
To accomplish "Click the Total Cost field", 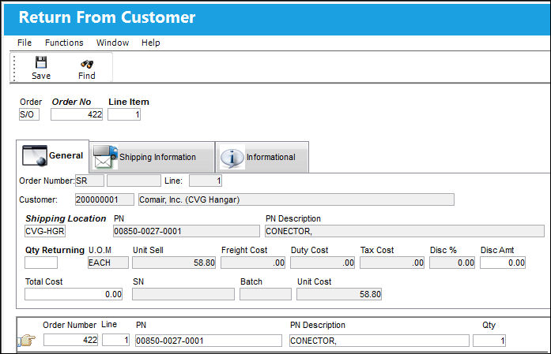I will click(74, 294).
